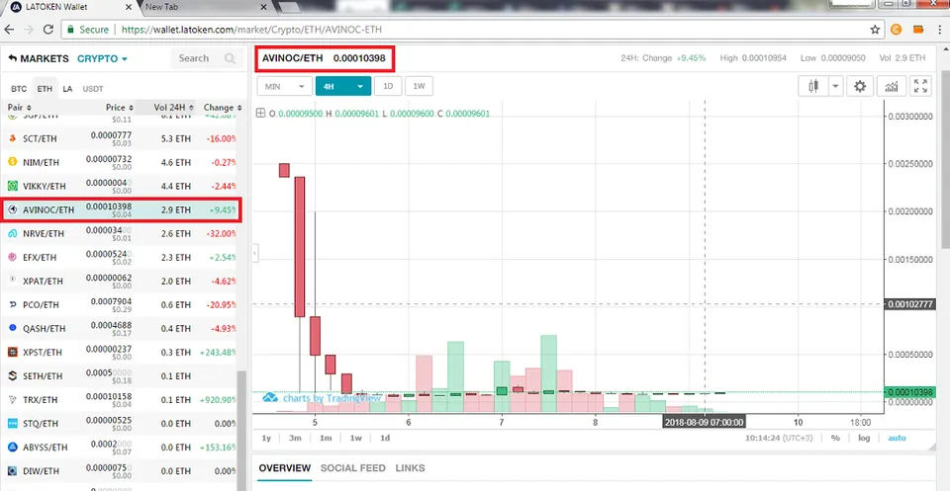Toggle percent scale on chart

pos(835,438)
